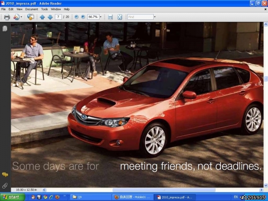Click the 18.00 x 12.50 in page size label
Screen dimensions: 268x201
26,190
